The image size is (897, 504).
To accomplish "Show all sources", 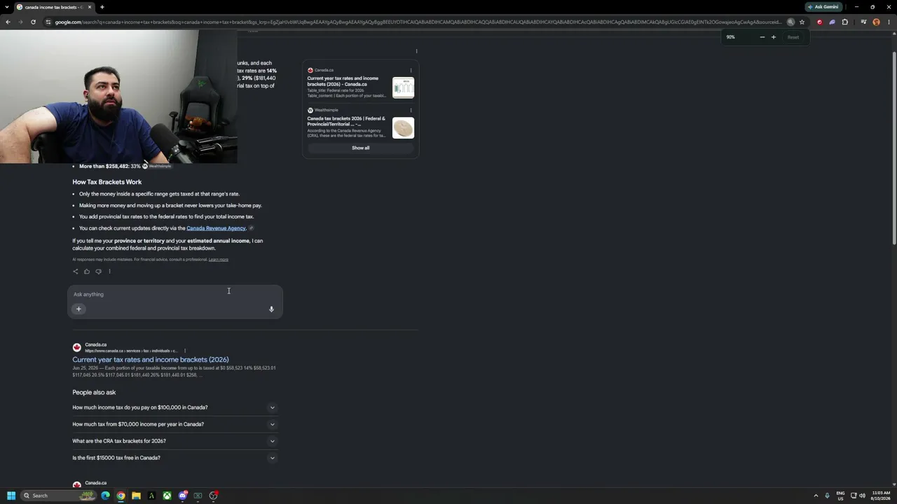I will (x=360, y=148).
